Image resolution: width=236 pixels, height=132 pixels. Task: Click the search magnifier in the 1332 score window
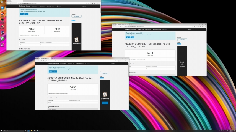point(57,6)
